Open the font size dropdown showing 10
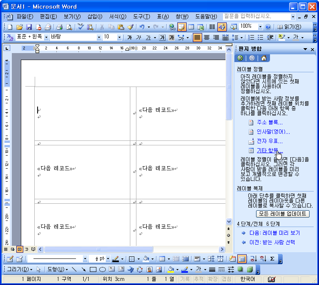Viewport: 319px width, 285px height. pyautogui.click(x=119, y=38)
